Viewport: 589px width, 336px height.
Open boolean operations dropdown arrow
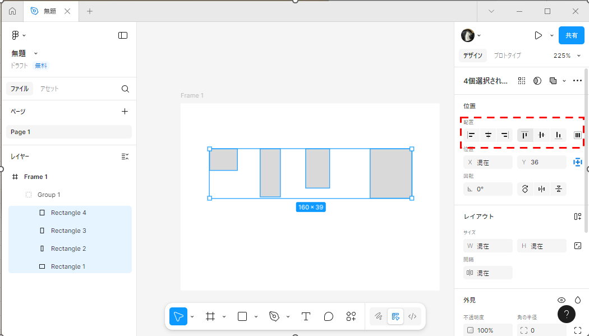tap(564, 81)
